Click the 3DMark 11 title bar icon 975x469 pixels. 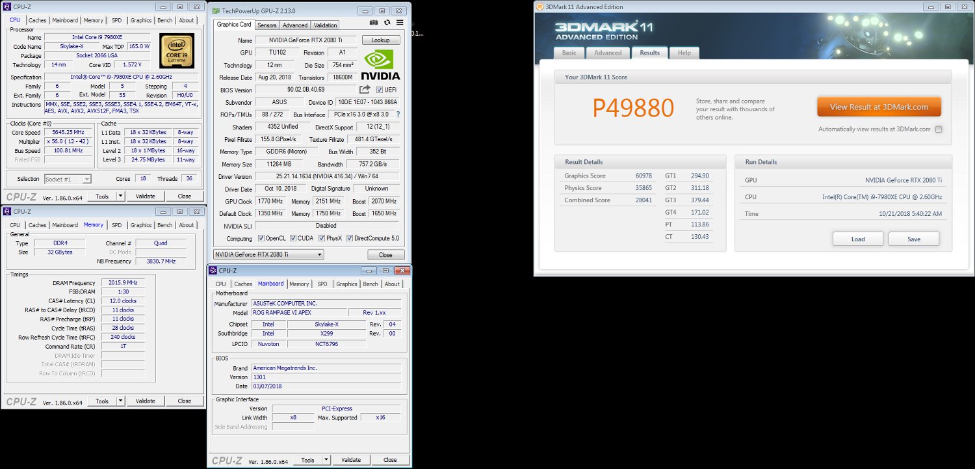click(540, 7)
